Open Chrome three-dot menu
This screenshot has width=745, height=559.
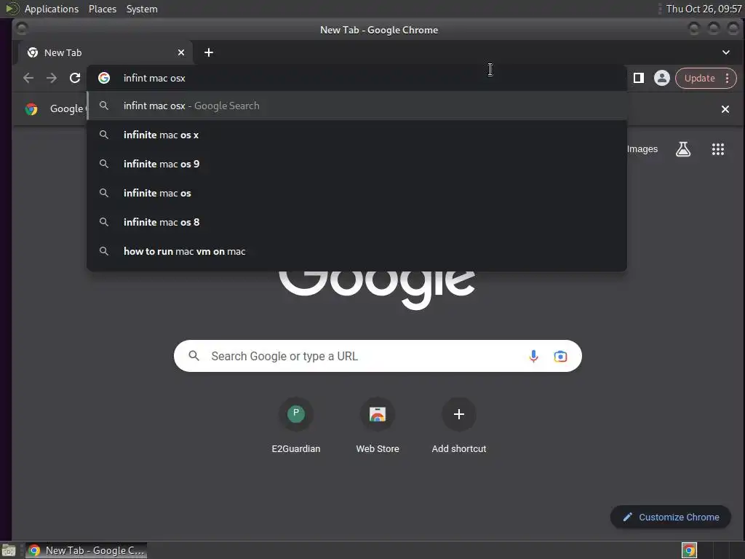728,78
